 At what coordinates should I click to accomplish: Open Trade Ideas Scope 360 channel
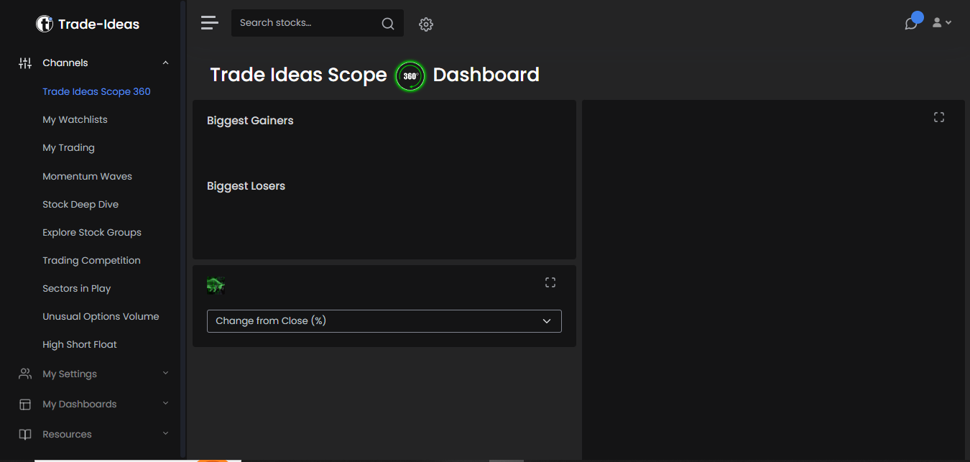pyautogui.click(x=96, y=91)
